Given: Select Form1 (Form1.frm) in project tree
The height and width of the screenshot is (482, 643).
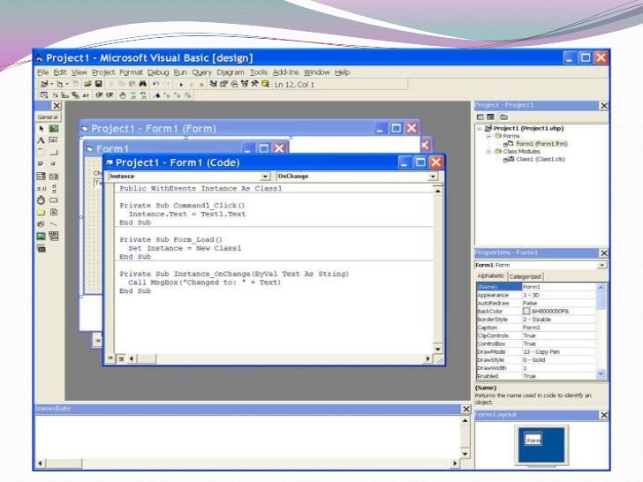Looking at the screenshot, I should [541, 144].
